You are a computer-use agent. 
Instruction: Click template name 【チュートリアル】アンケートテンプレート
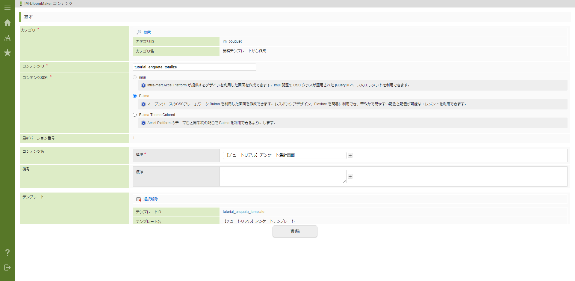(259, 221)
